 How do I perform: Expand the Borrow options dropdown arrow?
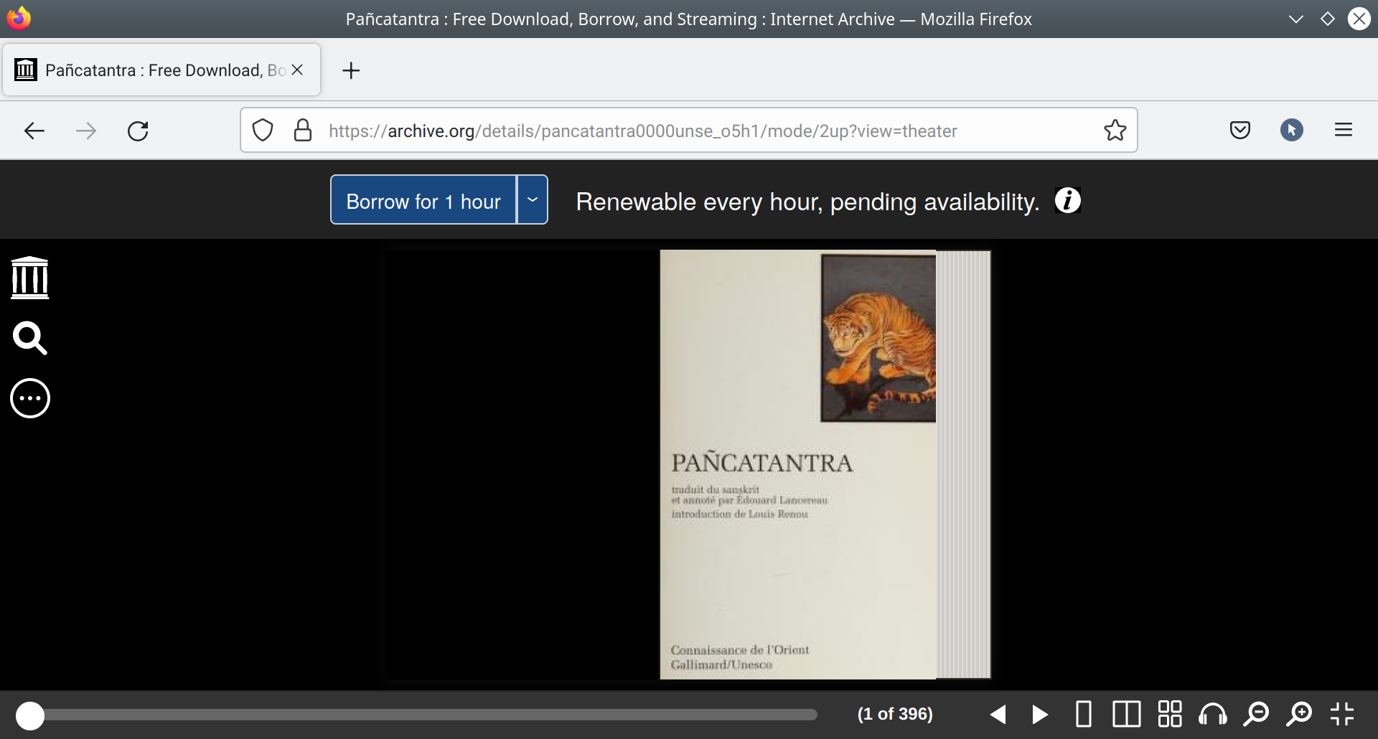coord(533,200)
